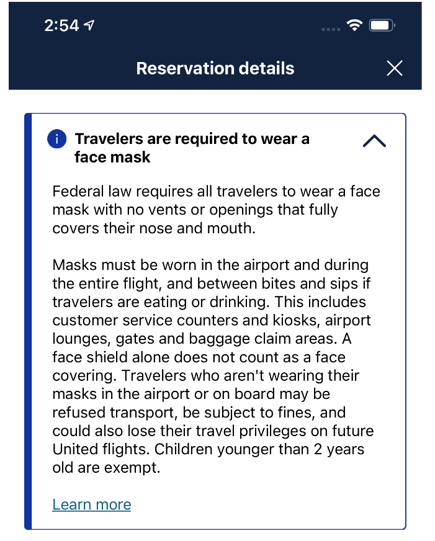Click "Masks must be worn in the airport" line
Image resolution: width=435 pixels, height=541 pixels.
tap(210, 265)
